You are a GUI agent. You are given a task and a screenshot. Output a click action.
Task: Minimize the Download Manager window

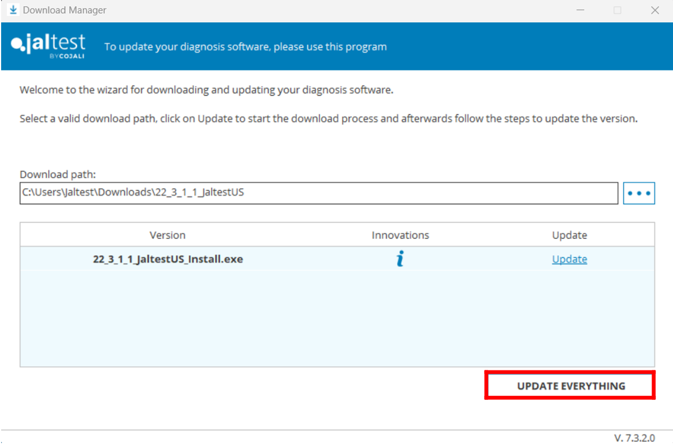(581, 10)
